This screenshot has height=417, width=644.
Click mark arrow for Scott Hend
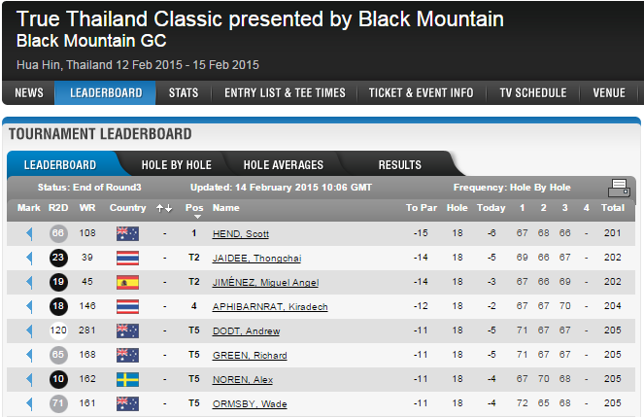29,233
